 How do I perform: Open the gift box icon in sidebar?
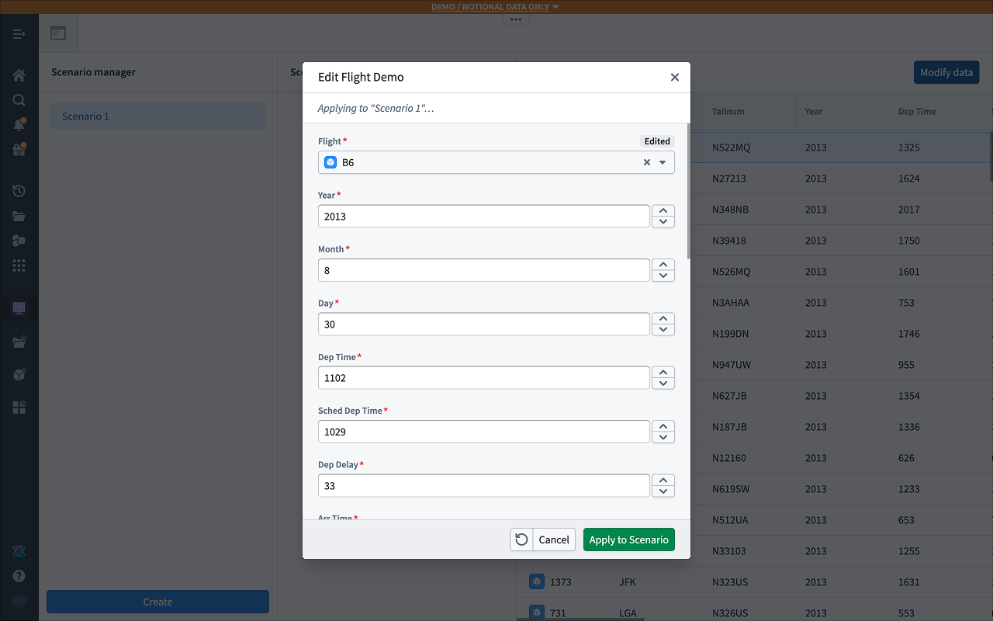tap(19, 150)
